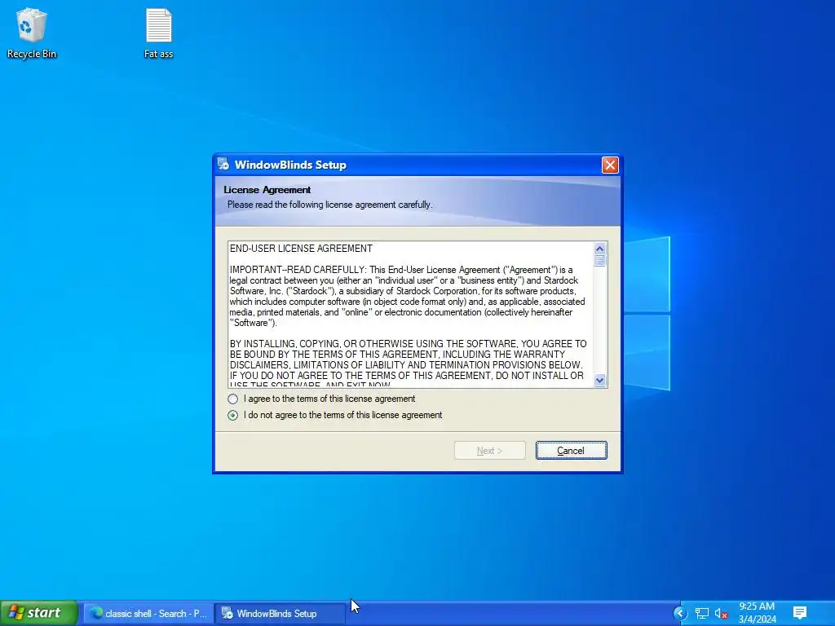Select "I do not agree" radio button
The image size is (835, 626).
coord(232,415)
